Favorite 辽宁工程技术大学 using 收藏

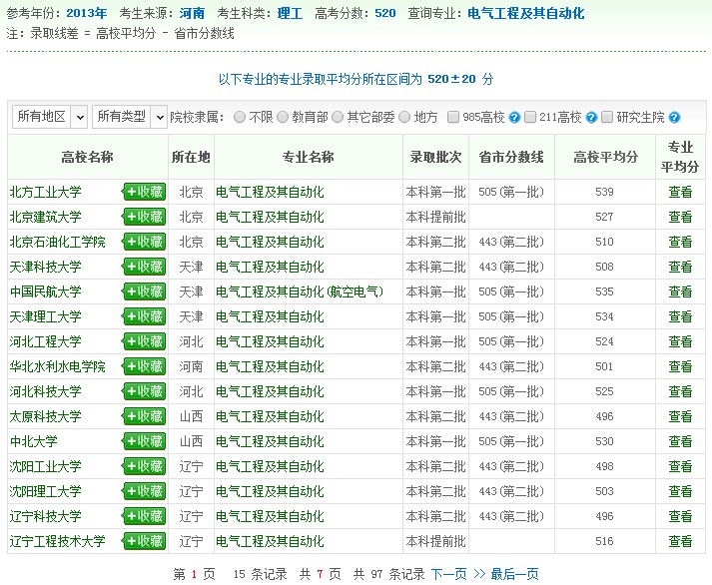coord(144,541)
